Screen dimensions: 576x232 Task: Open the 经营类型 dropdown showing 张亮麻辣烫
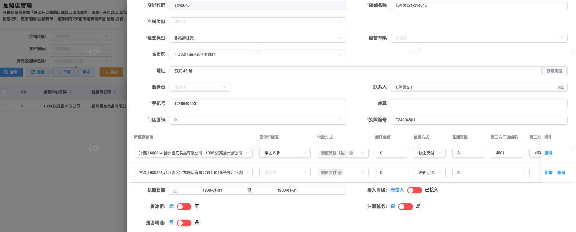tap(258, 38)
